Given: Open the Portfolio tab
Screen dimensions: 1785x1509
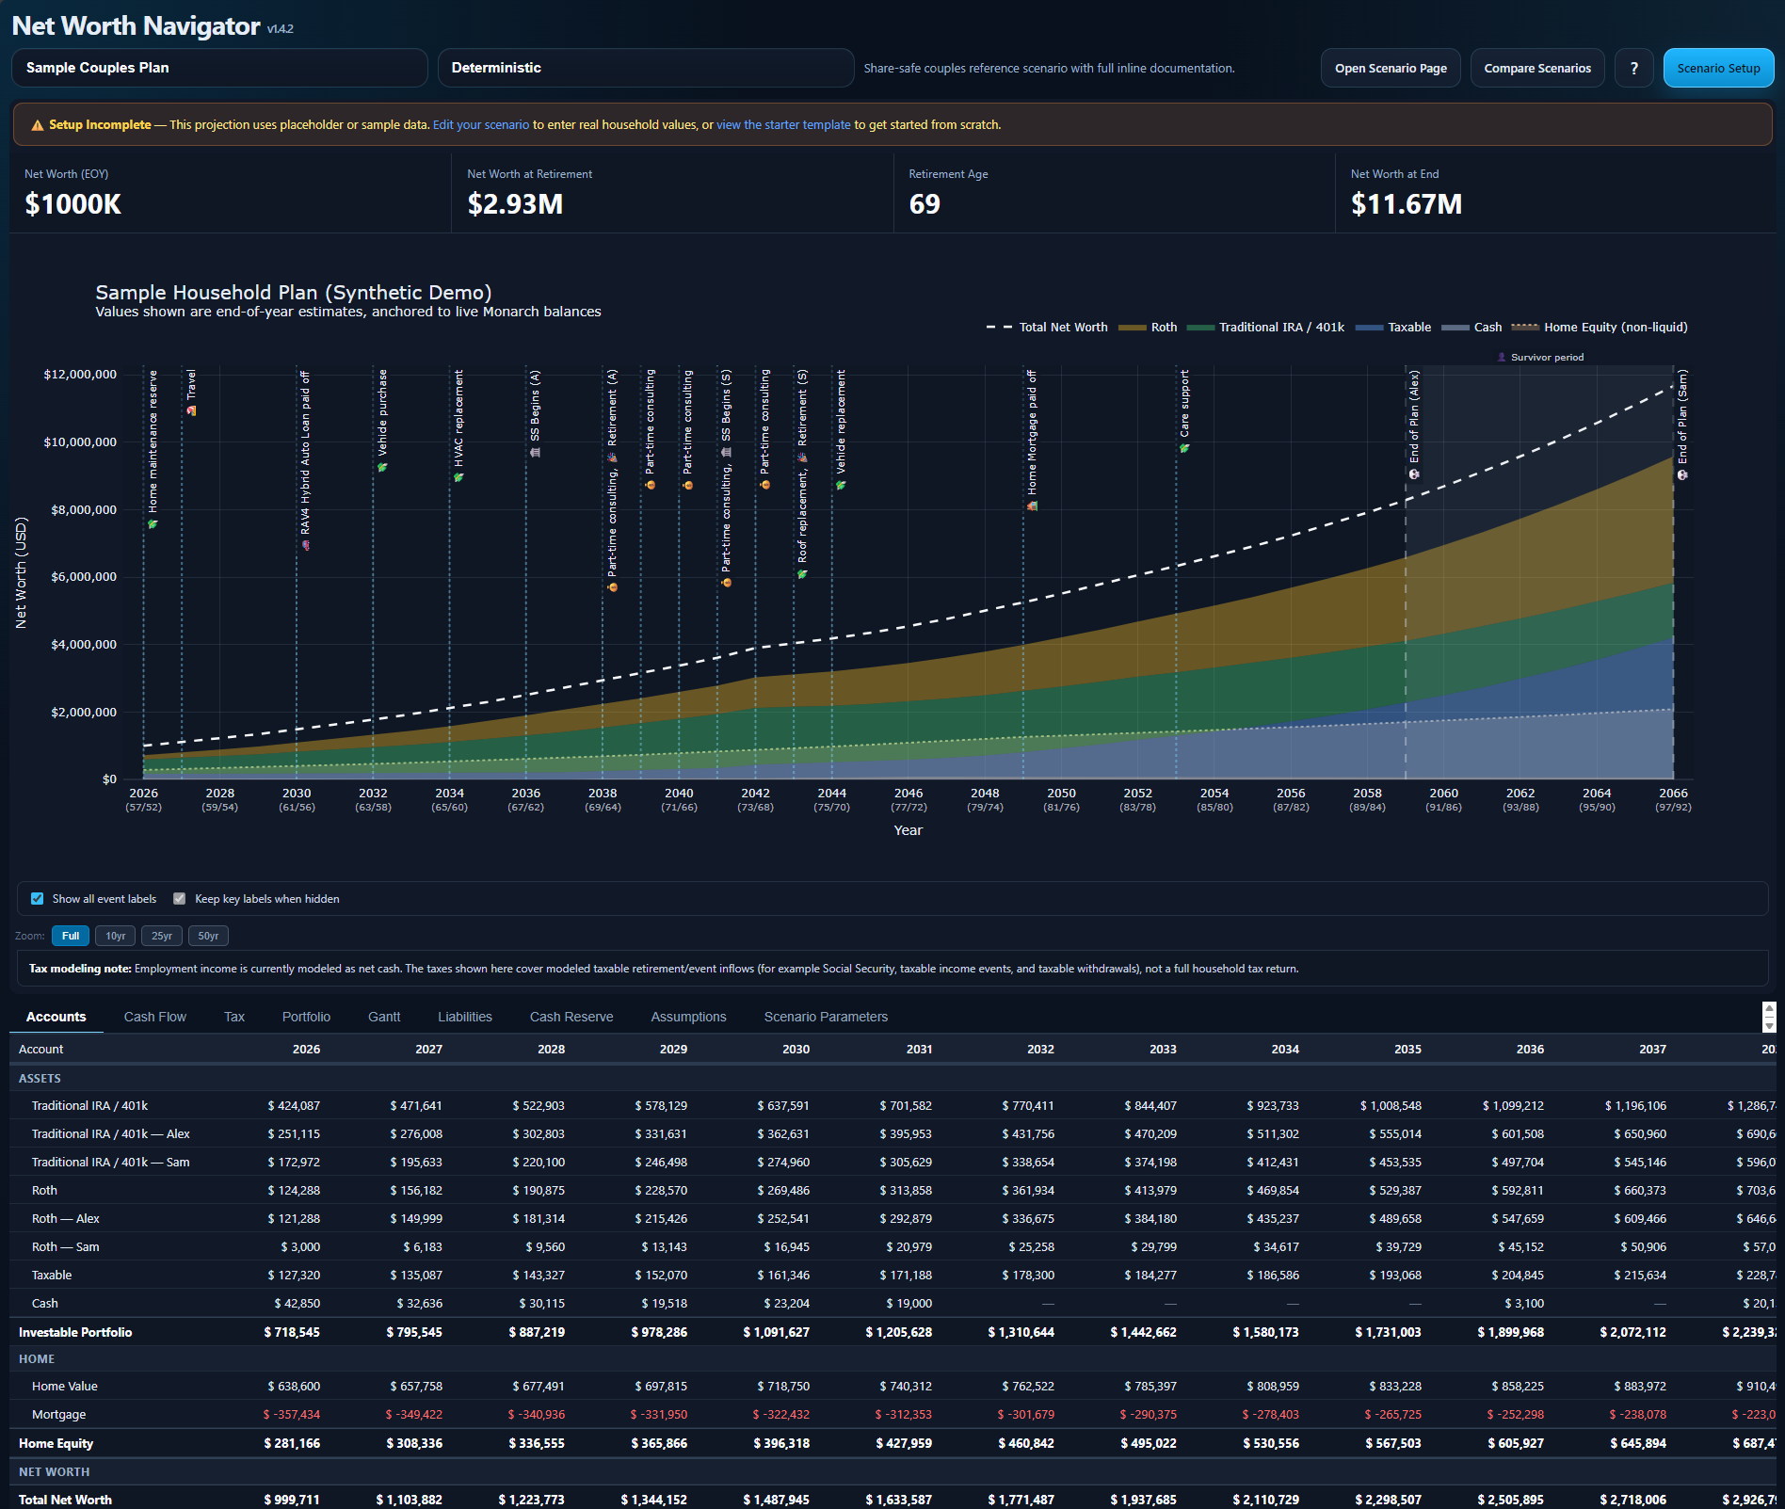Looking at the screenshot, I should (306, 1017).
